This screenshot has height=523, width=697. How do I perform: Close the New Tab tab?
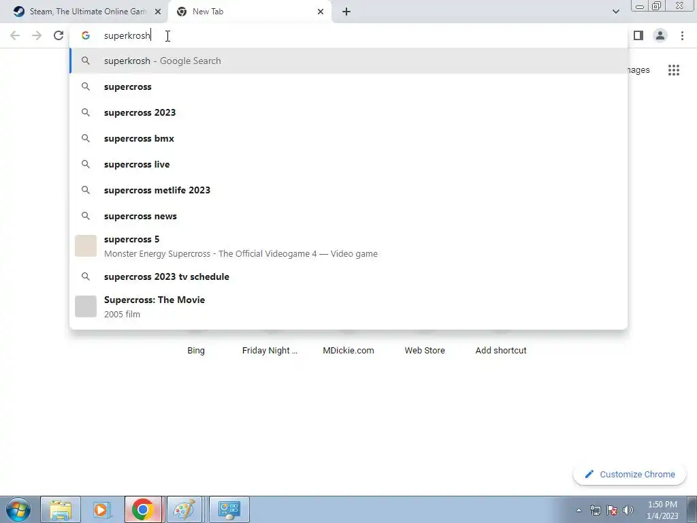click(321, 12)
